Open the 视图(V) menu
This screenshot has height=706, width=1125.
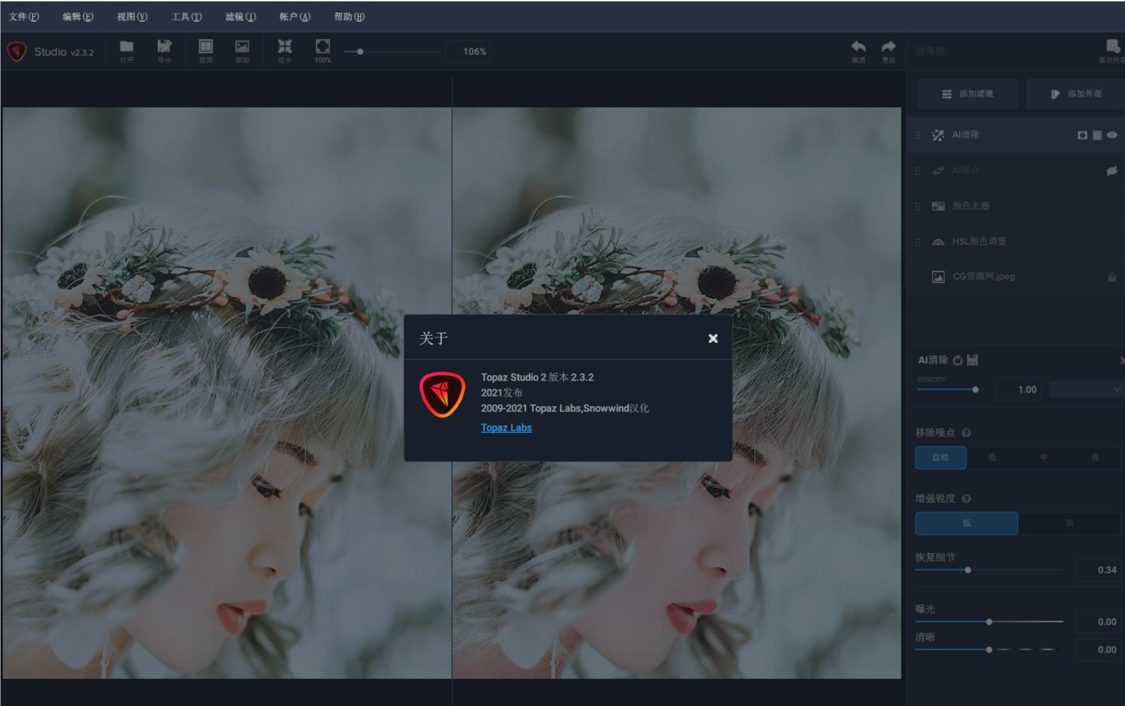(x=132, y=17)
